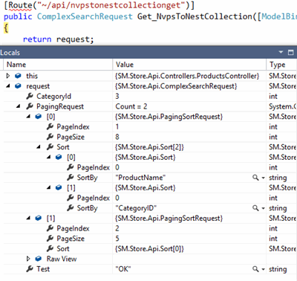Expand the 'this' variable node
The width and height of the screenshot is (297, 281).
[x=8, y=76]
